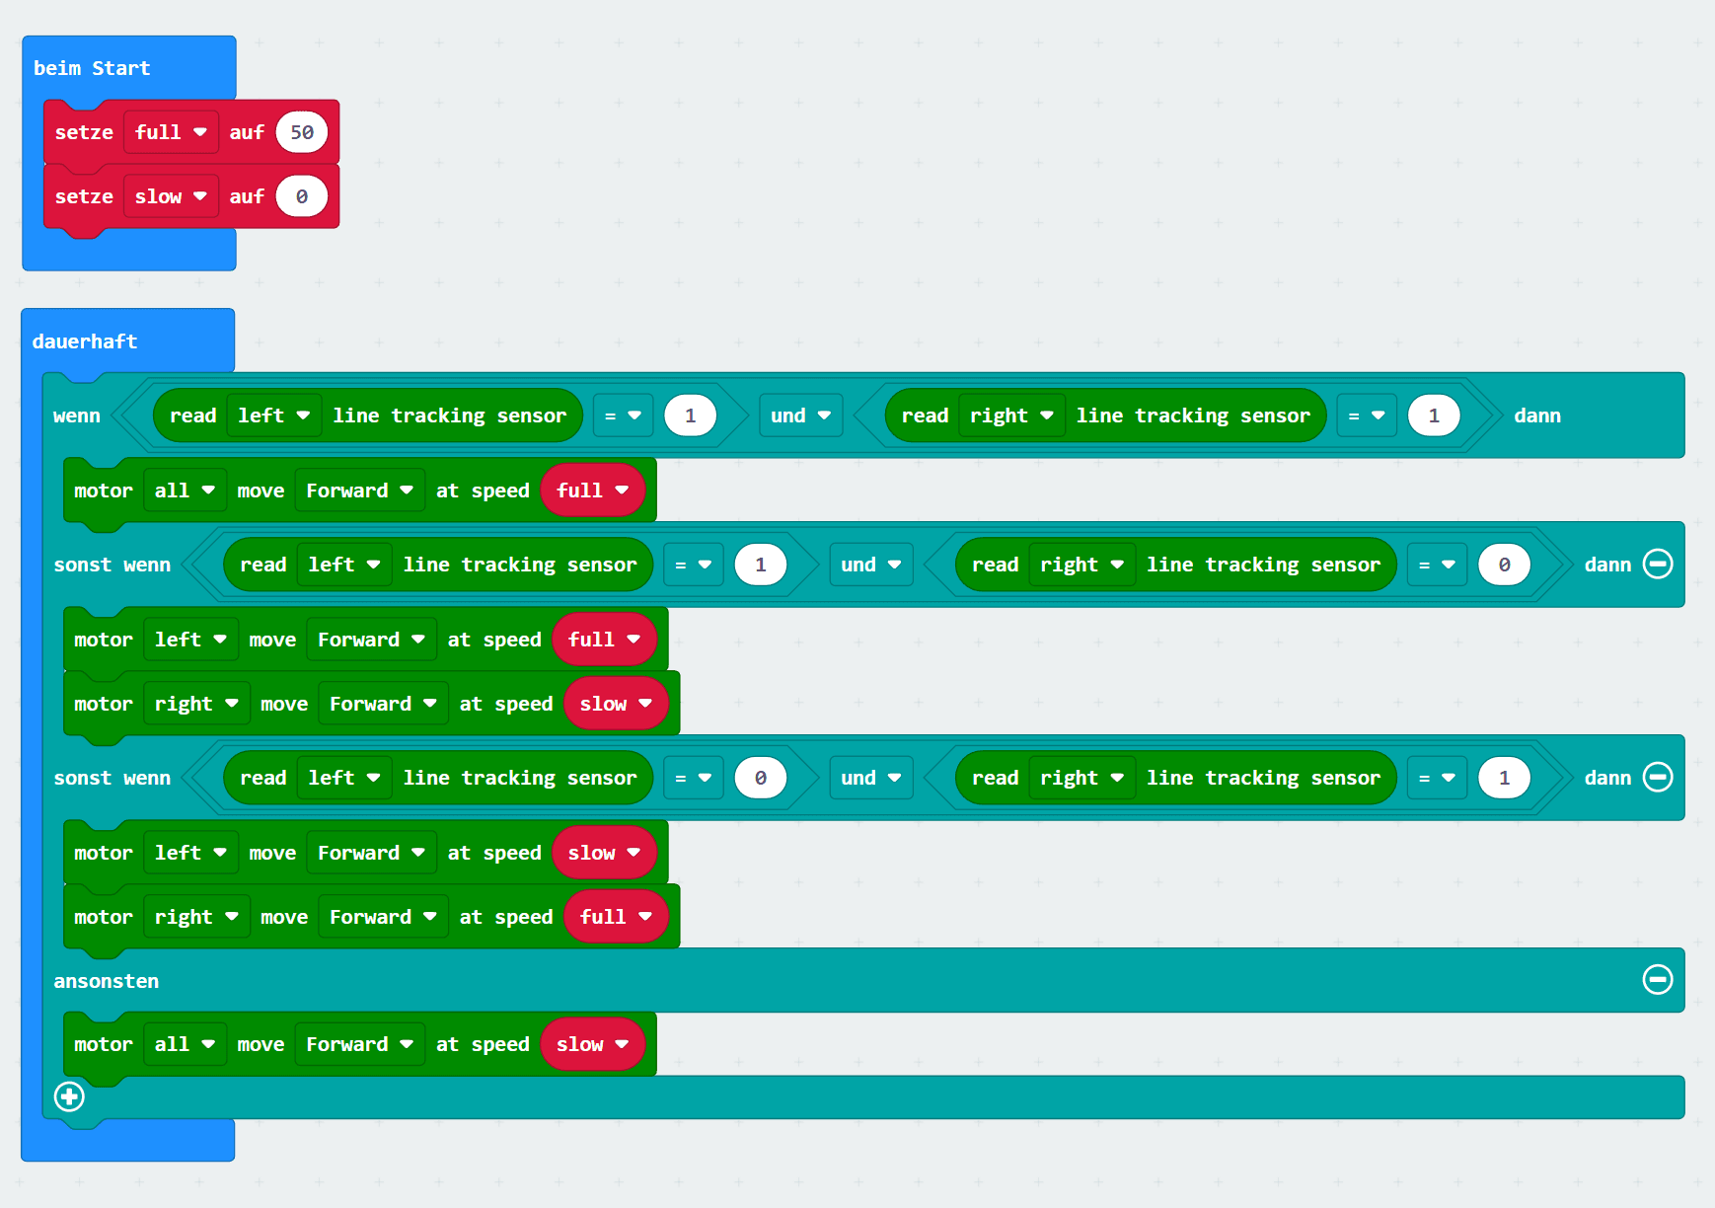Select the motor right Forward full block
This screenshot has width=1715, height=1208.
pos(102,916)
